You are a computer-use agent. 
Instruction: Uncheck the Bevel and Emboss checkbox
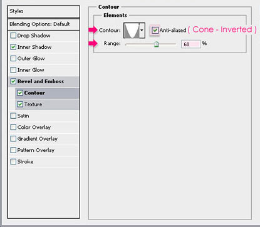click(x=13, y=81)
